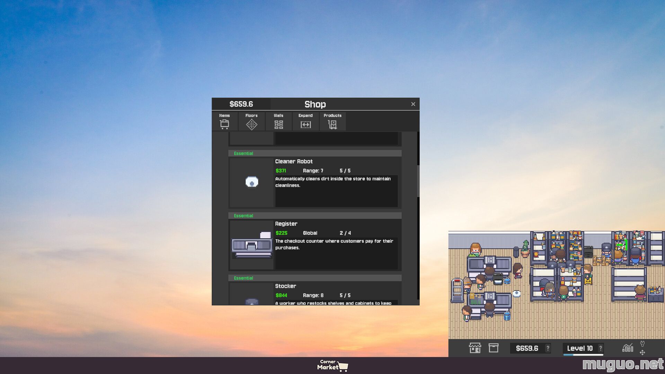
Task: Open the wrench settings icon
Action: 642,344
